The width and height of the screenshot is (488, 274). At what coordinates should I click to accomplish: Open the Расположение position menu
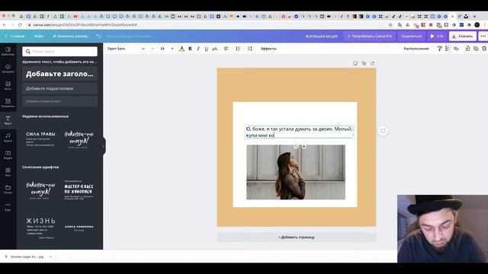click(416, 49)
